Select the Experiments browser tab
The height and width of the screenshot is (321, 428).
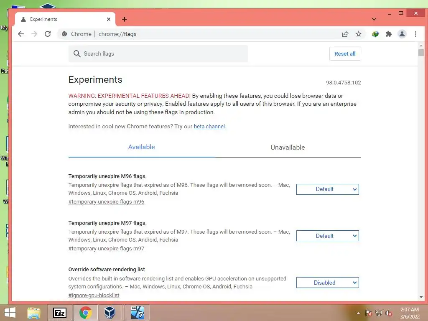point(65,19)
